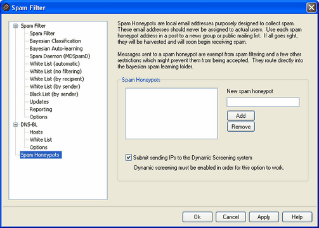319x228 pixels.
Task: Select White List under DNS-BL
Action: 41,140
